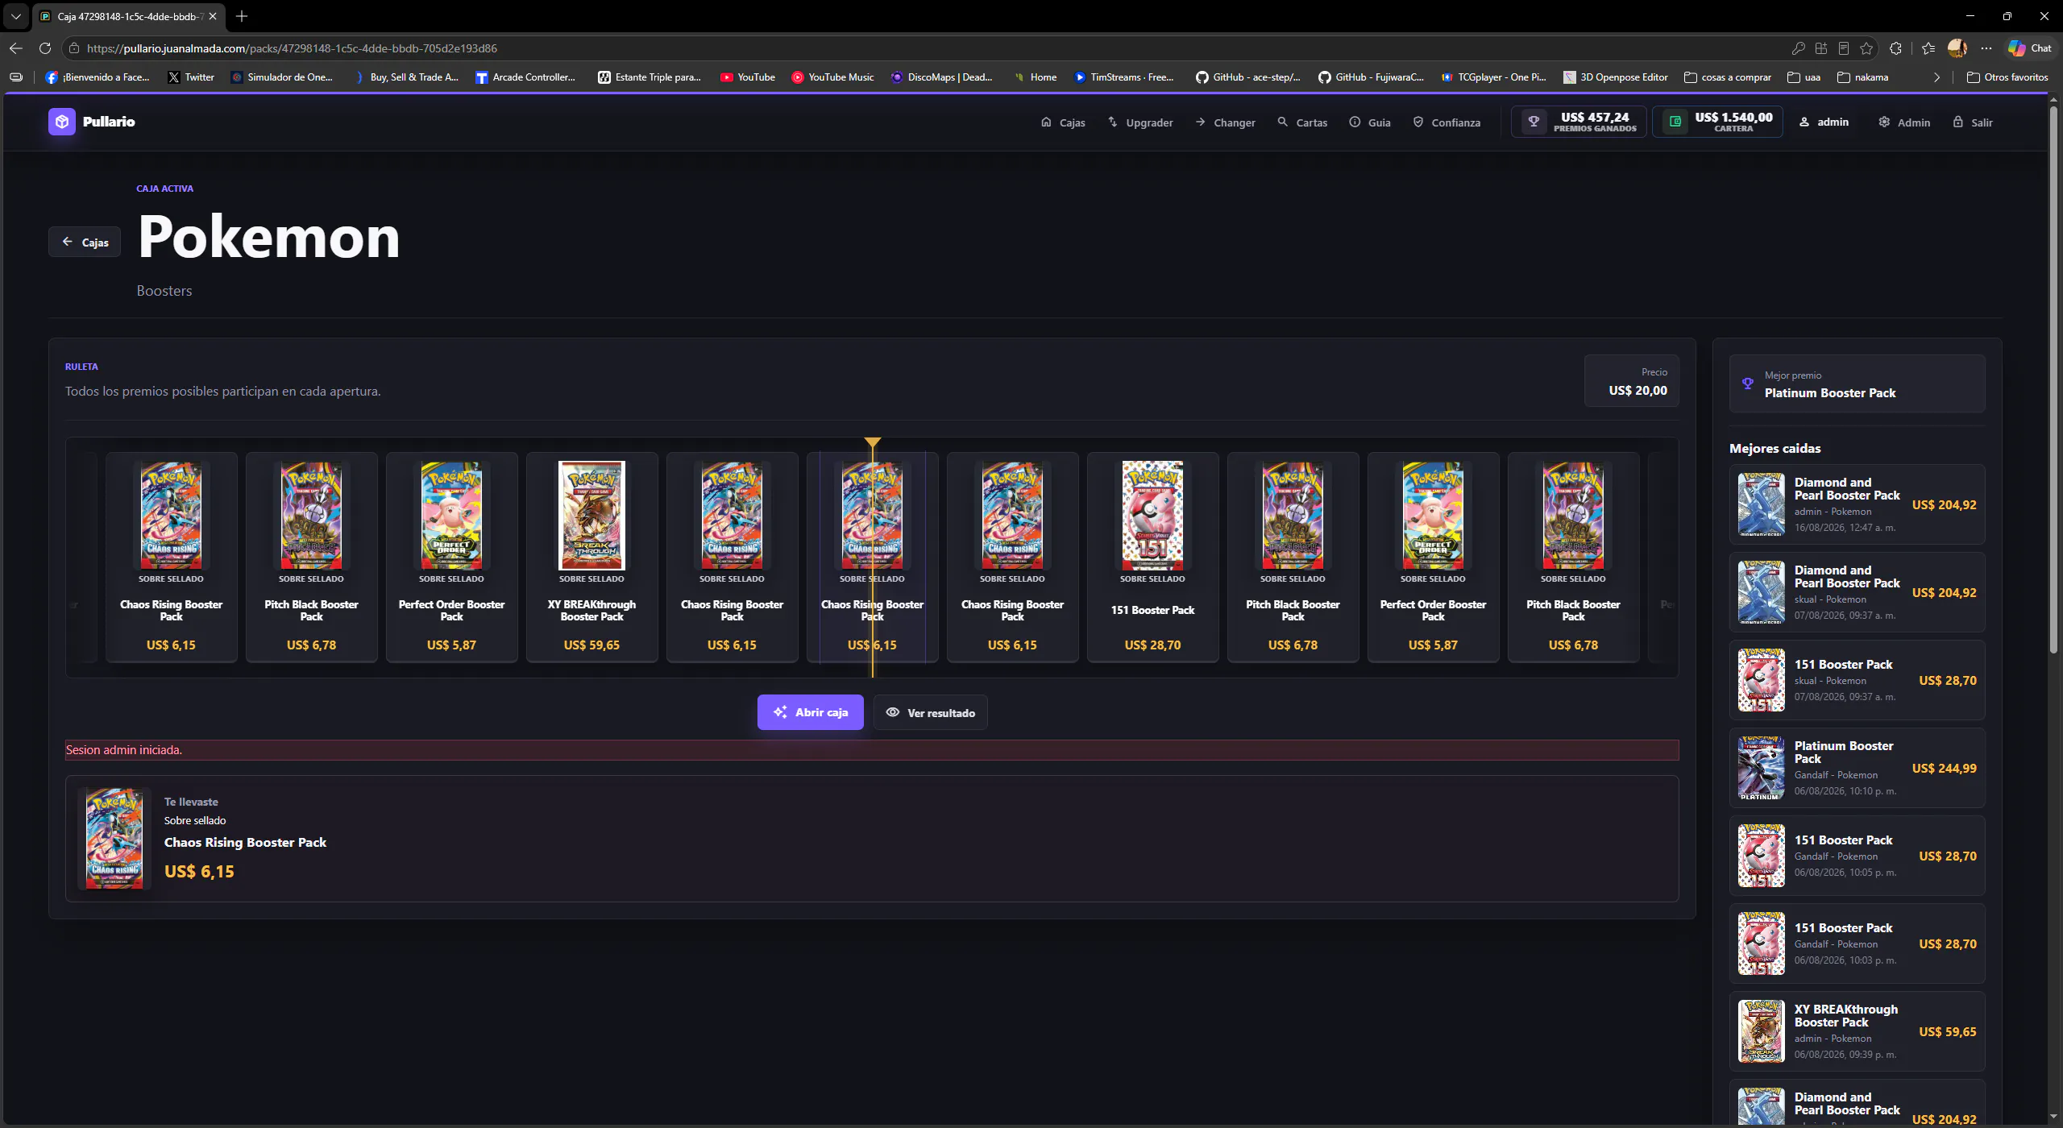The image size is (2063, 1128).
Task: Select the XY BREAKthrough Booster Pack roulette card
Action: pos(592,558)
